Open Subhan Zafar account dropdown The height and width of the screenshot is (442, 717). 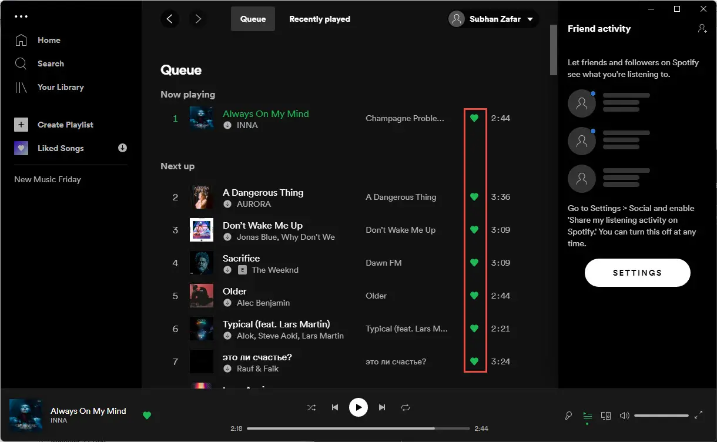click(x=494, y=19)
